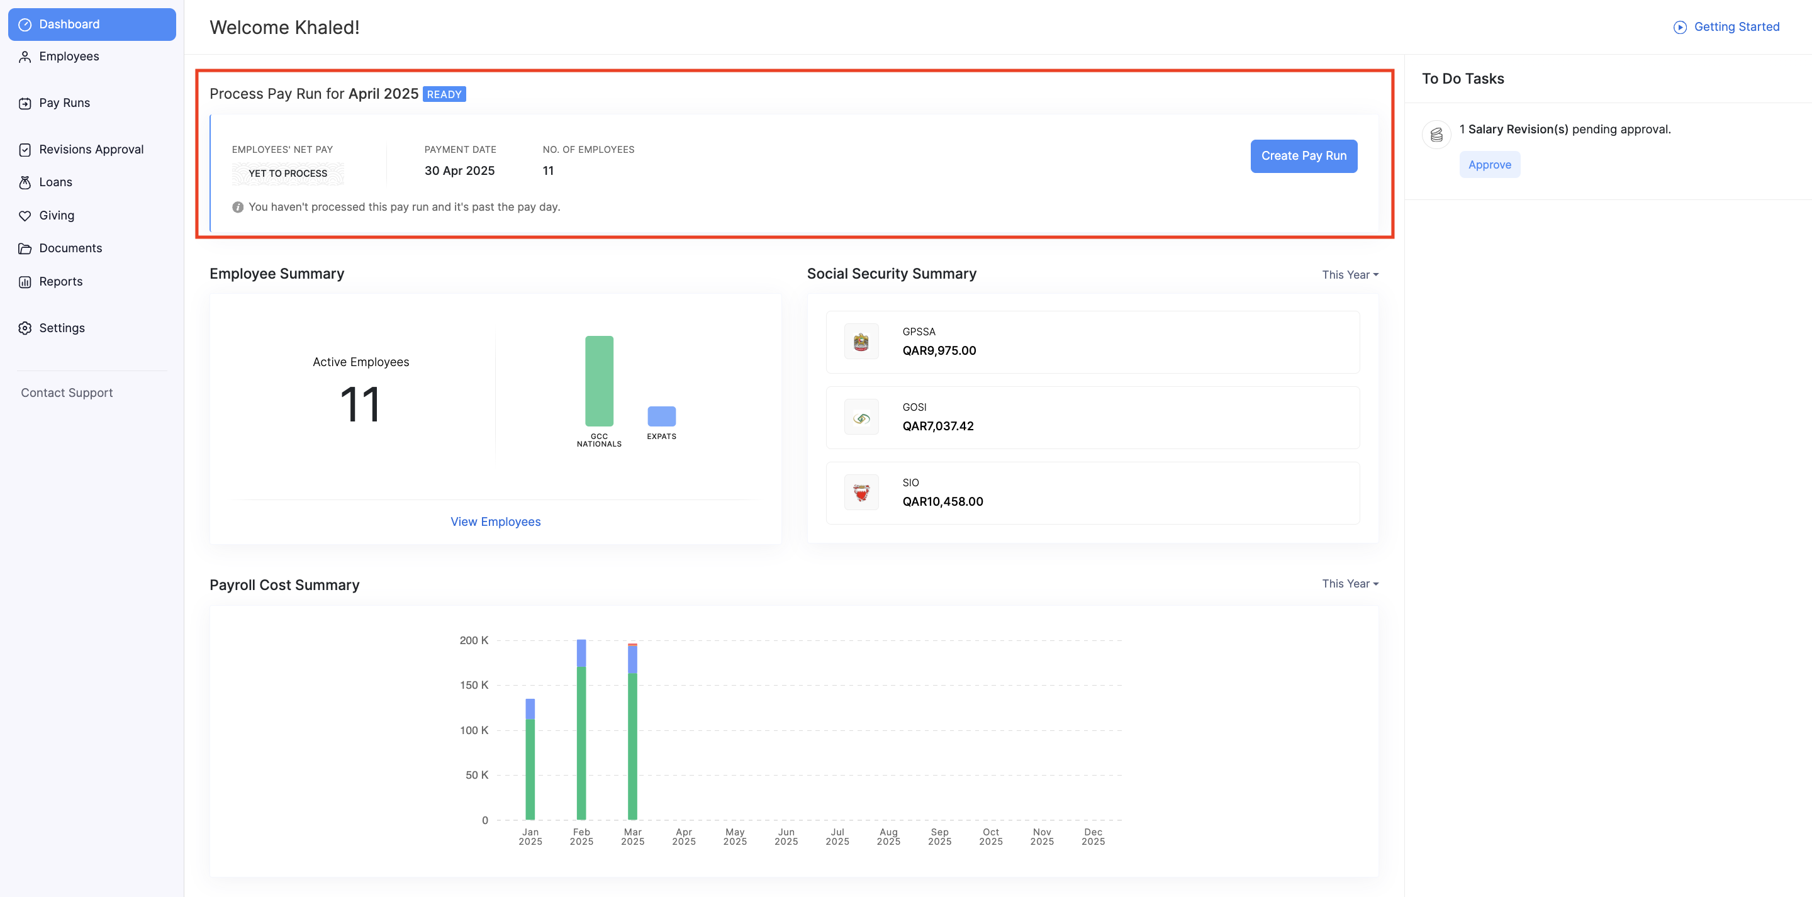This screenshot has height=897, width=1812.
Task: Open the View Employees link
Action: coord(495,522)
